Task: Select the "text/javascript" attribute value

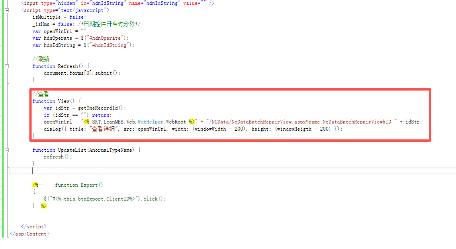Action: tap(82, 10)
